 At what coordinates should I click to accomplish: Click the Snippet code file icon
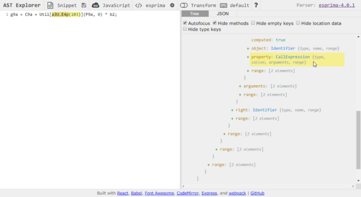50,5
